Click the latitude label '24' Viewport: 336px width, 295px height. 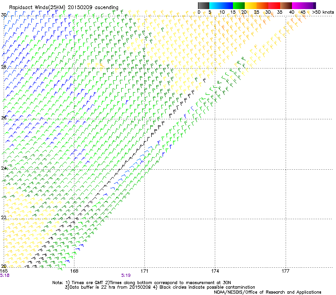click(x=4, y=168)
